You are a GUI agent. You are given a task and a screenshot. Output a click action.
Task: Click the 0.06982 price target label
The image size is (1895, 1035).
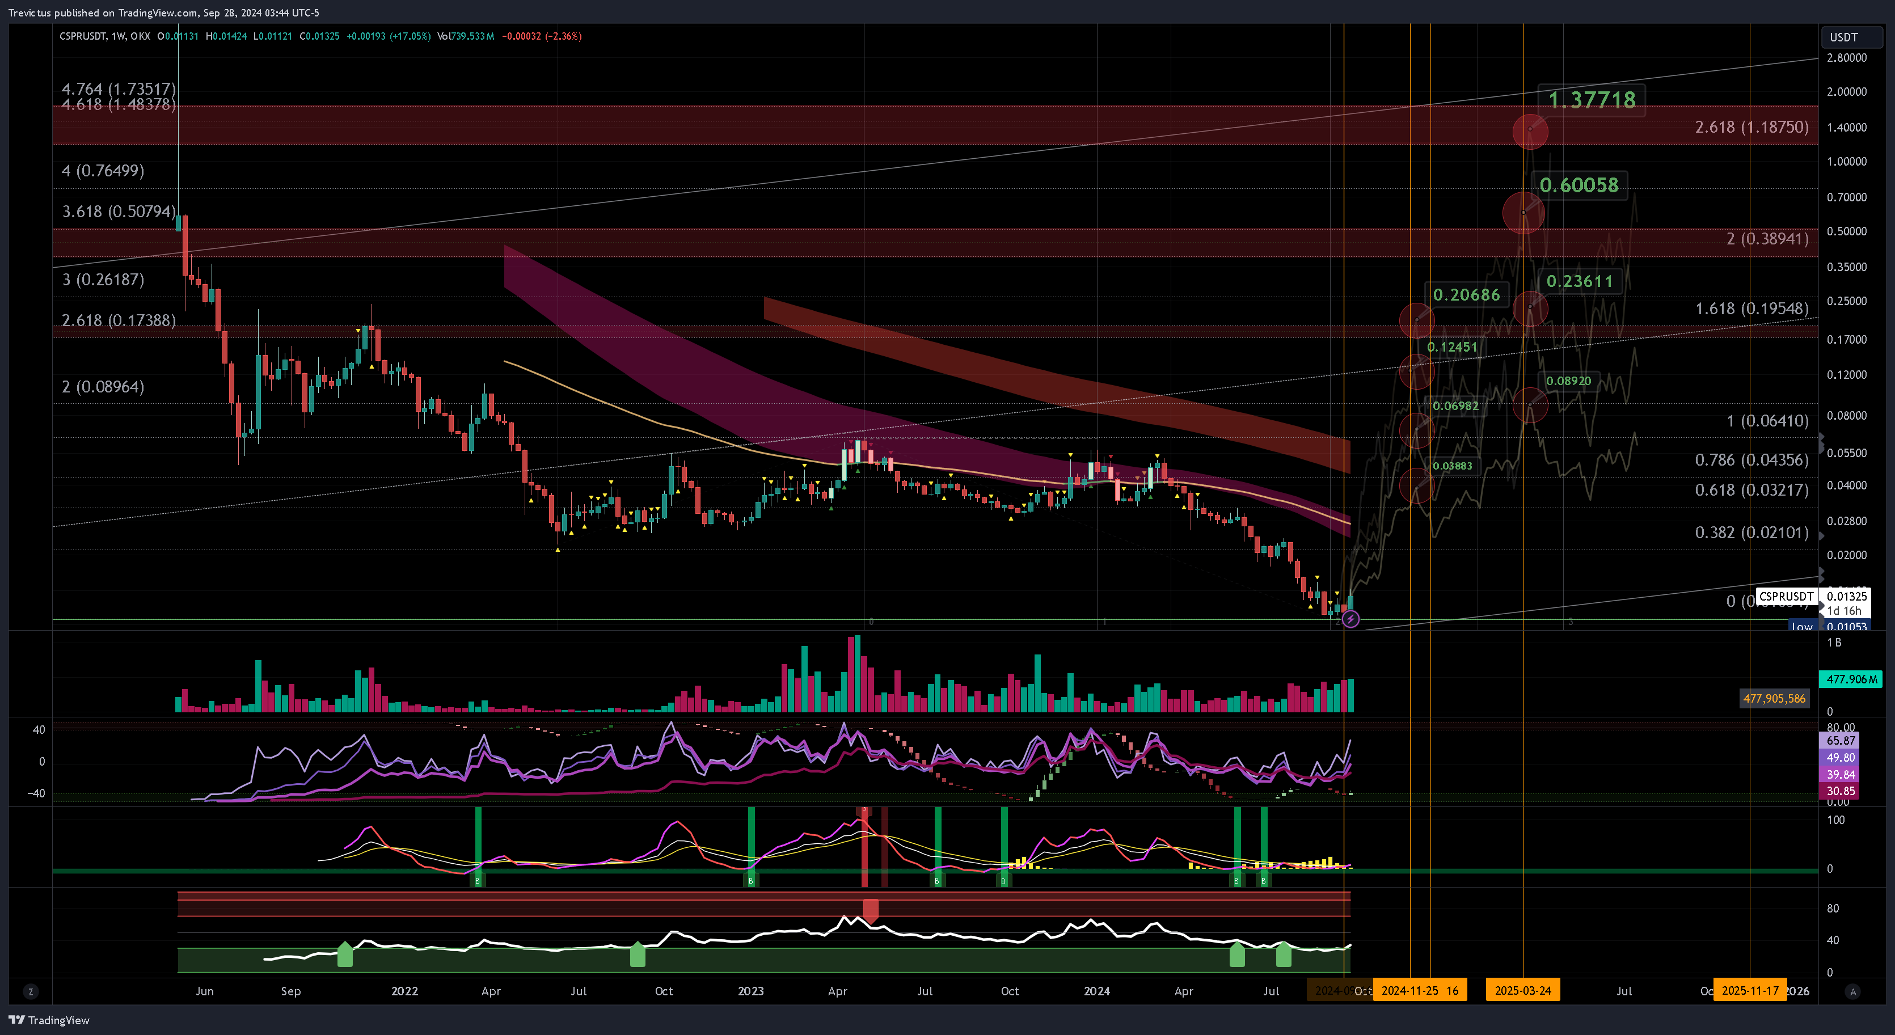(1455, 406)
